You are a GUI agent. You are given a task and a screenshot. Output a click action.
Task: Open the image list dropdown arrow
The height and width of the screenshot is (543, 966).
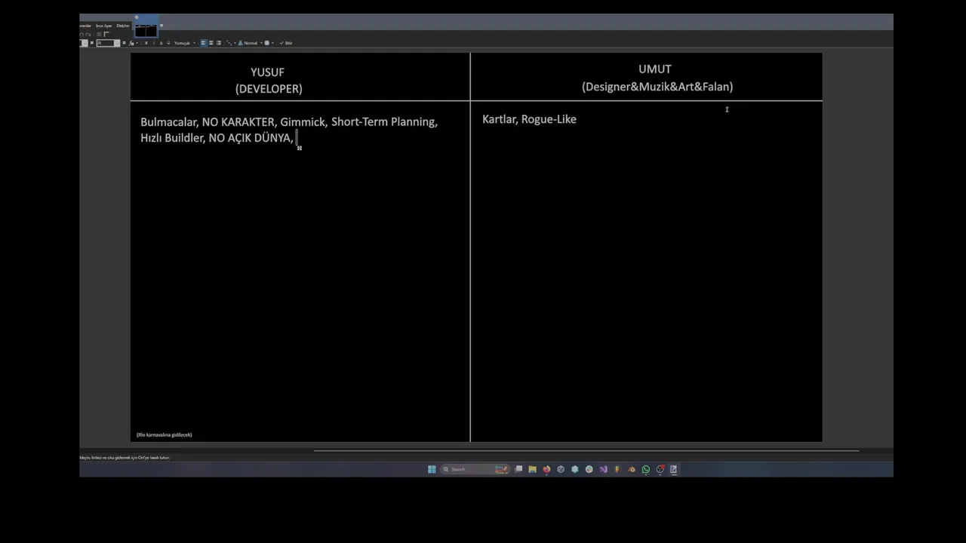[162, 26]
